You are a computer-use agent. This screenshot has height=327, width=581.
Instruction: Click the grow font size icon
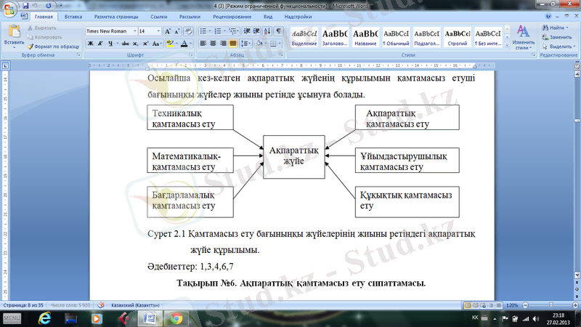click(168, 31)
